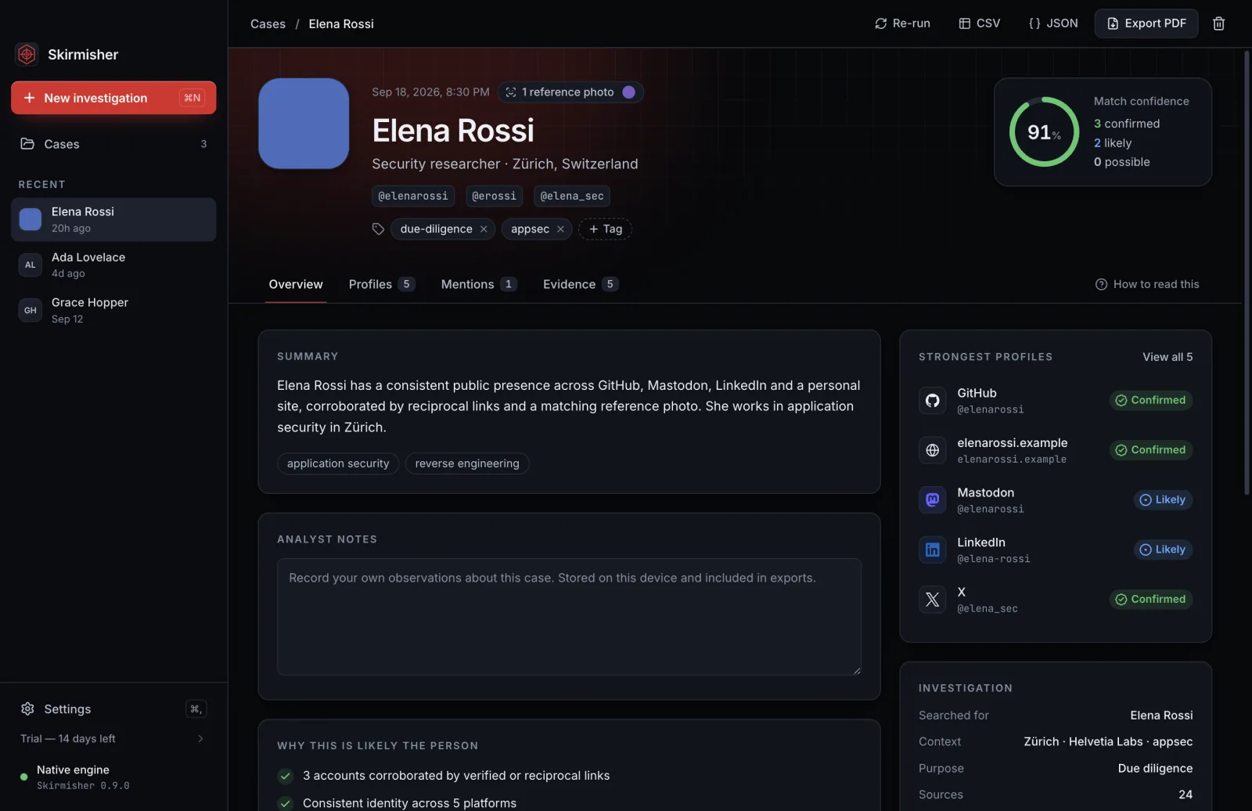Click 1 reference photo chip
The height and width of the screenshot is (811, 1252).
pyautogui.click(x=570, y=92)
